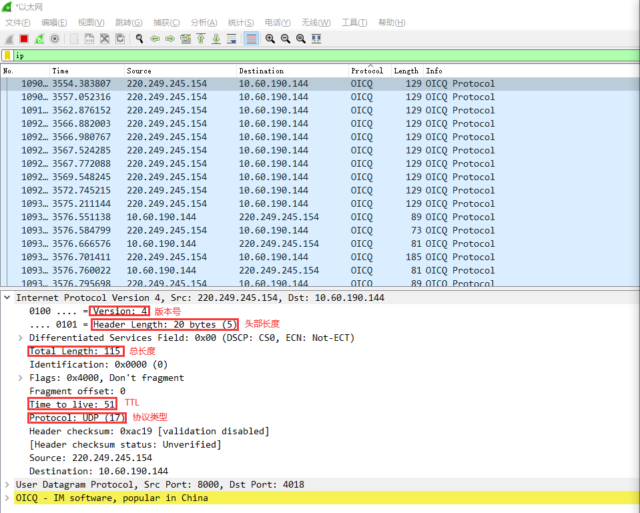
Task: Sort by the Length column header
Action: [x=407, y=71]
